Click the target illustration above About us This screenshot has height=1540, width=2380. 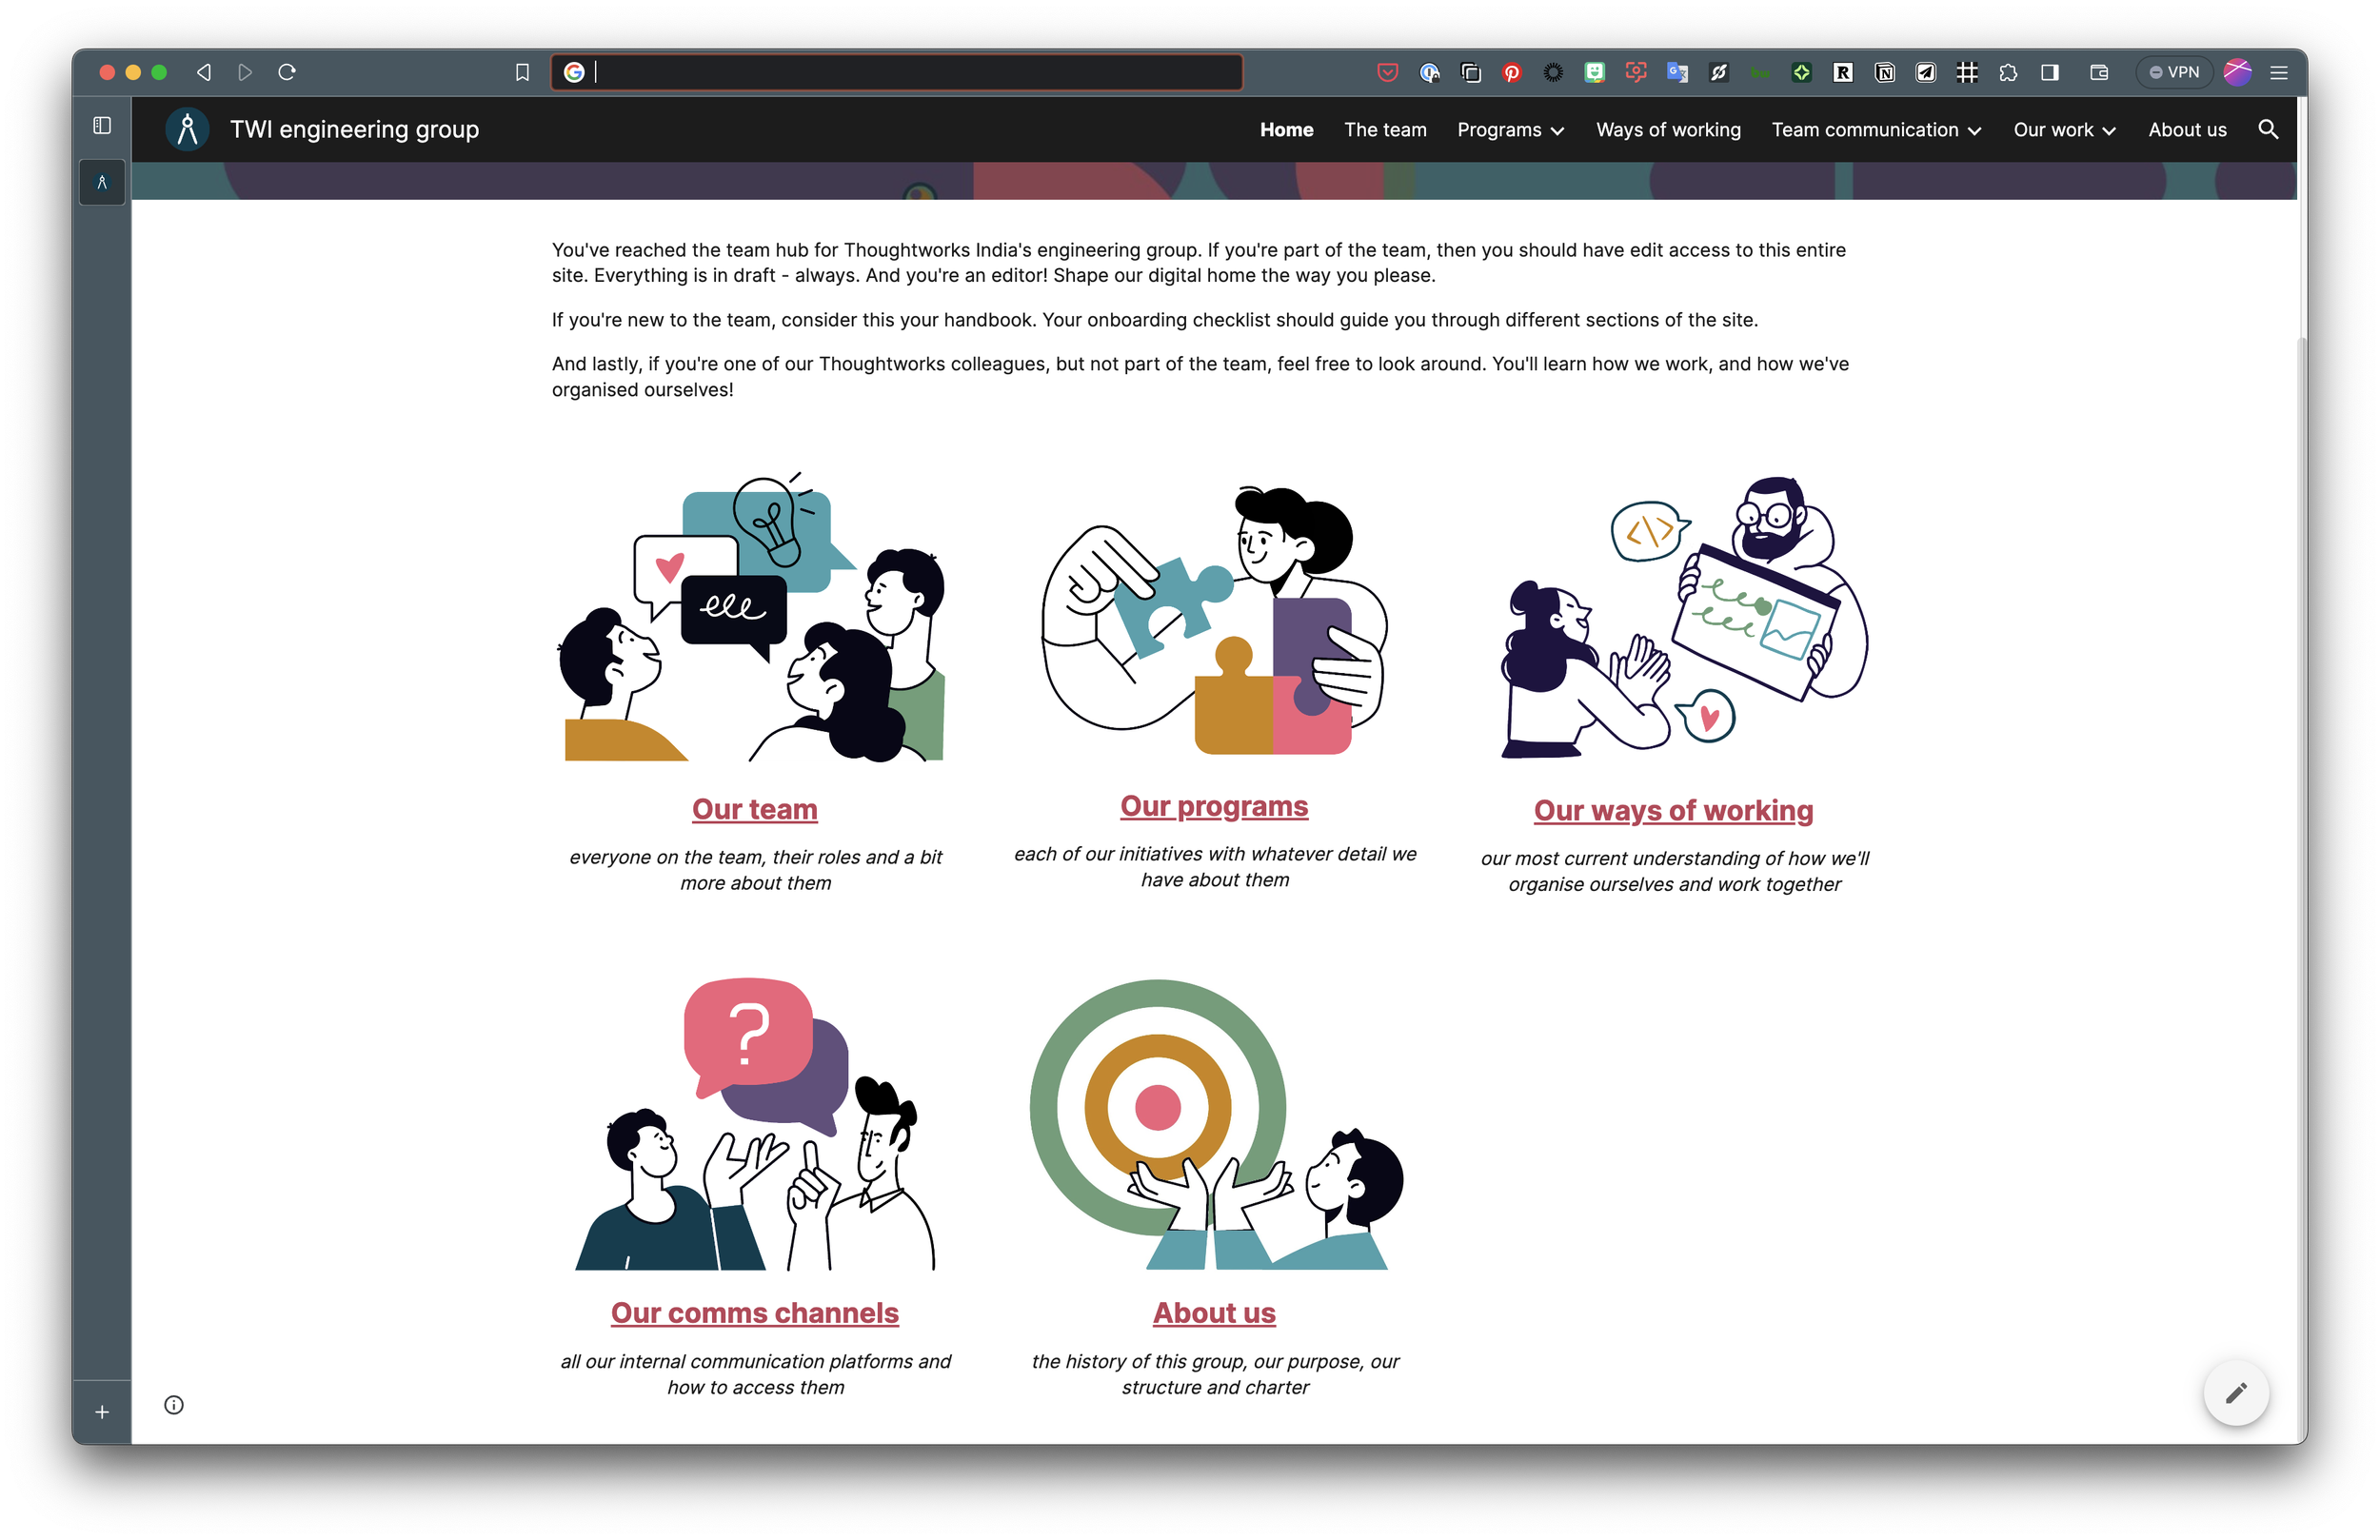coord(1214,1124)
